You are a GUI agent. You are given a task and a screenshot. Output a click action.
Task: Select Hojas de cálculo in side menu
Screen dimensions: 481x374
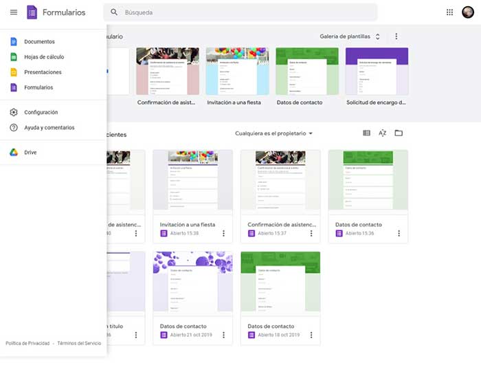pos(44,57)
